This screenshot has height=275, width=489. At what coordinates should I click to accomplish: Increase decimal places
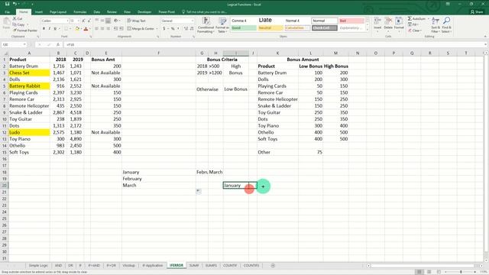(x=186, y=29)
